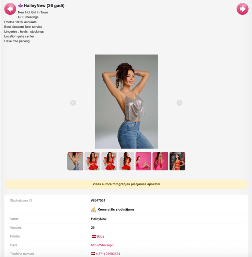The width and height of the screenshot is (252, 257).
Task: Select the sixth thumbnail with pink dress
Action: 160,161
